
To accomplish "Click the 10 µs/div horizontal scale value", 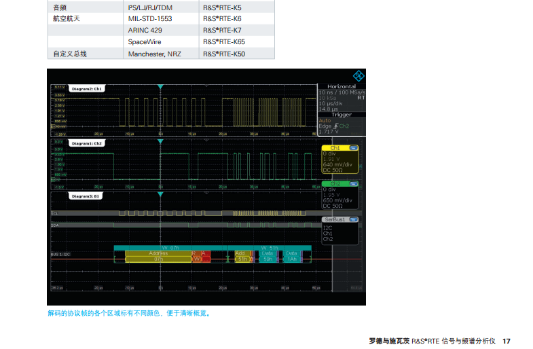I will (331, 103).
